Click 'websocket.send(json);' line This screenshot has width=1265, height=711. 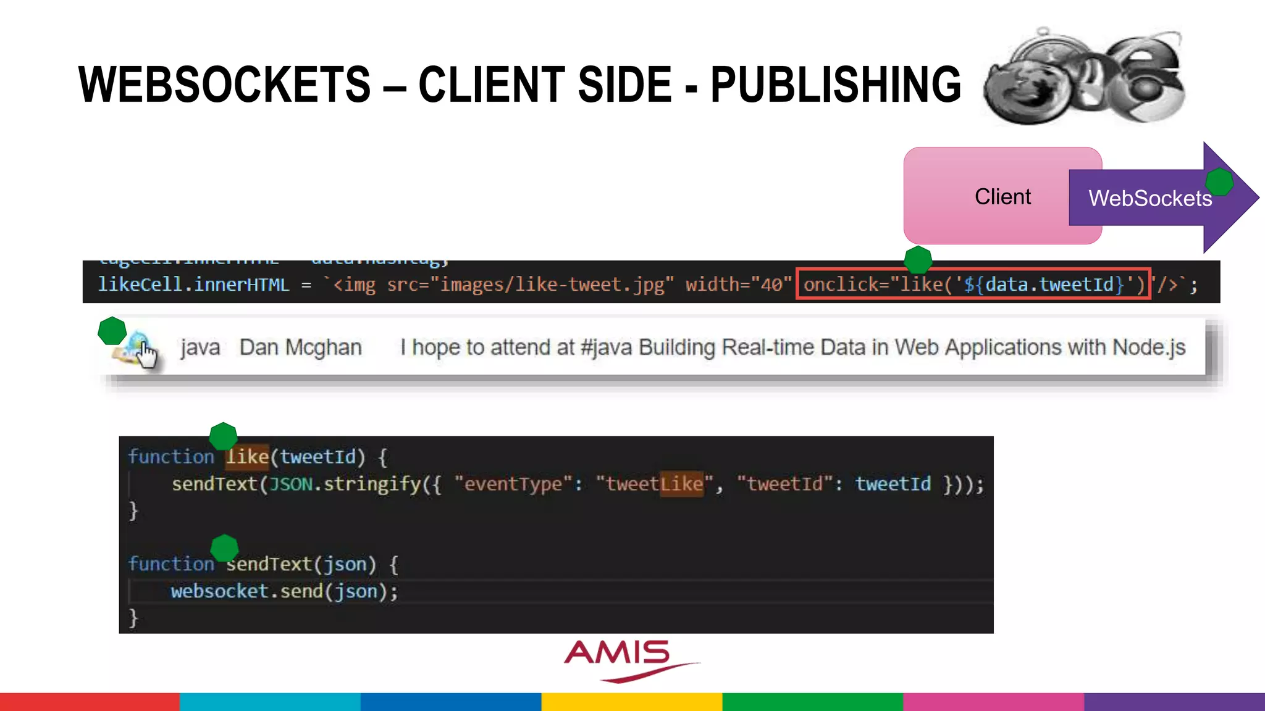point(285,591)
